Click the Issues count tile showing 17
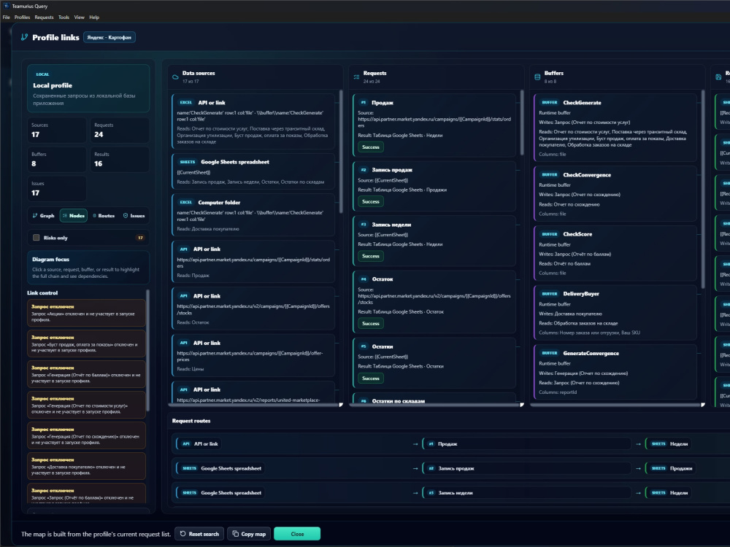This screenshot has width=730, height=547. pyautogui.click(x=57, y=188)
